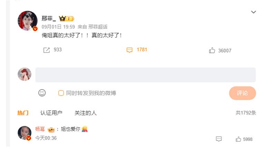Click the repost icon beside 933

coord(47,50)
